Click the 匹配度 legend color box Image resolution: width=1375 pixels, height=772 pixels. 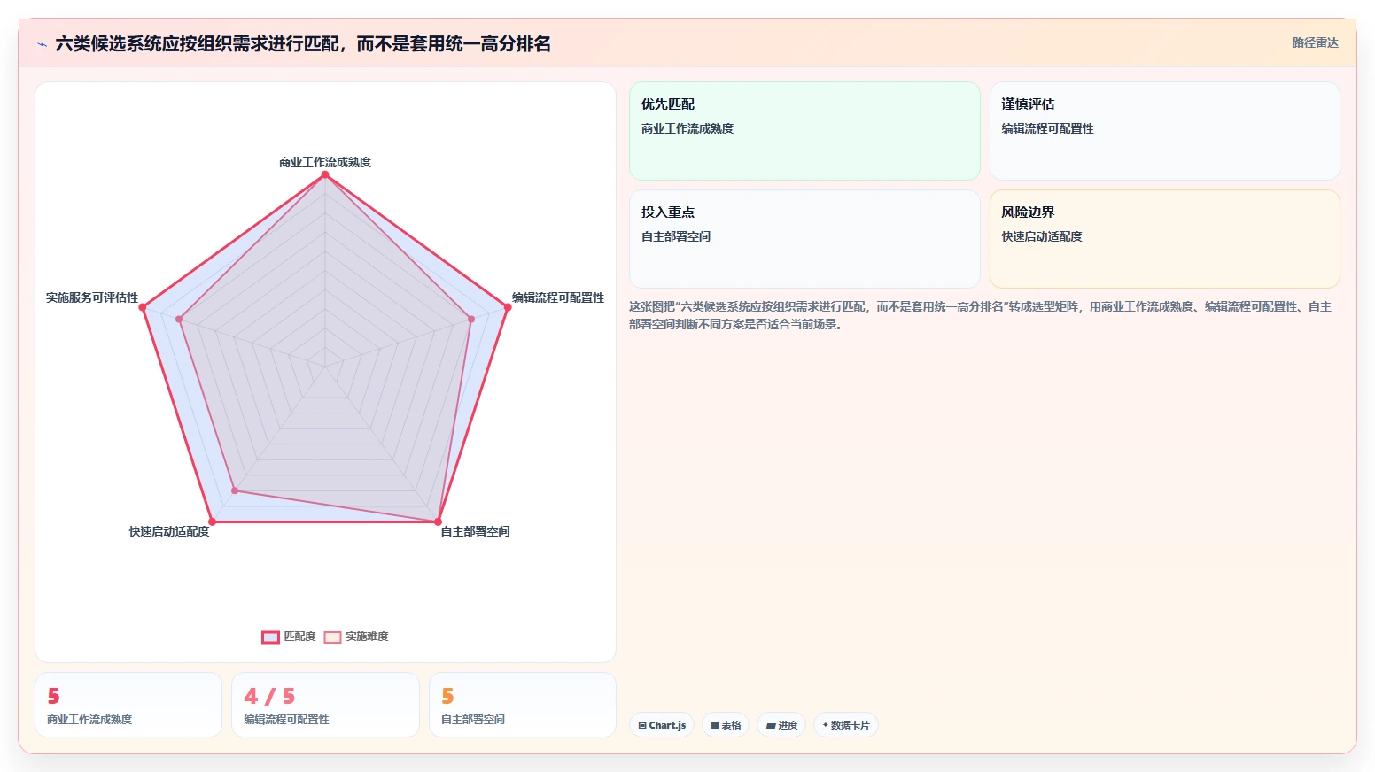point(270,637)
